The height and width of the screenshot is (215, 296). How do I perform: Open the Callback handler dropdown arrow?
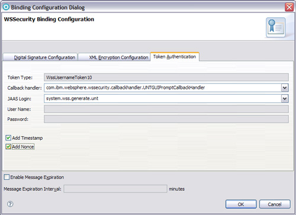(285, 88)
